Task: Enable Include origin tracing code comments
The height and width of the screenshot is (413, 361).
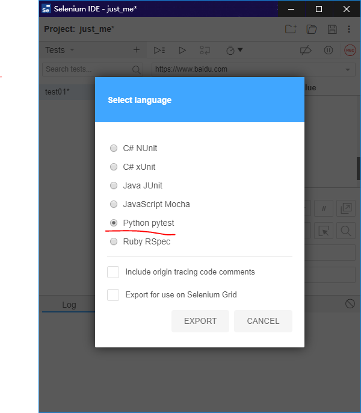Action: (113, 272)
